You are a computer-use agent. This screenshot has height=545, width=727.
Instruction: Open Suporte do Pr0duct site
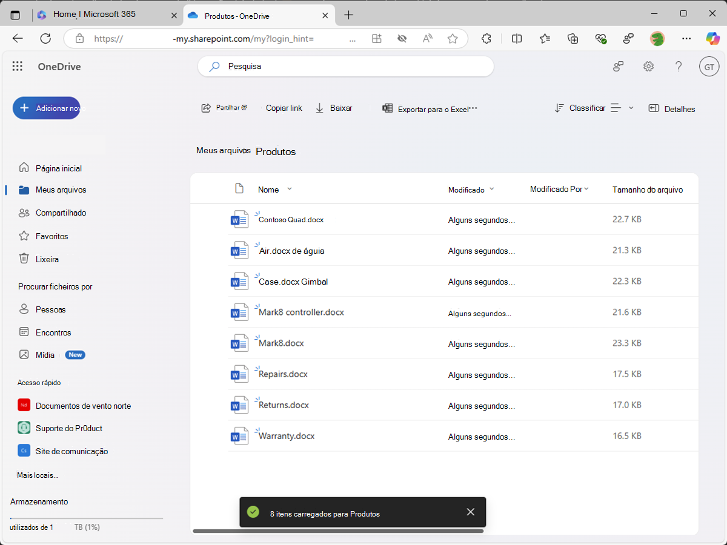coord(68,428)
